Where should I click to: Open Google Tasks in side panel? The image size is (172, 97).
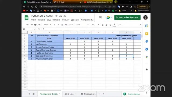click(x=147, y=41)
